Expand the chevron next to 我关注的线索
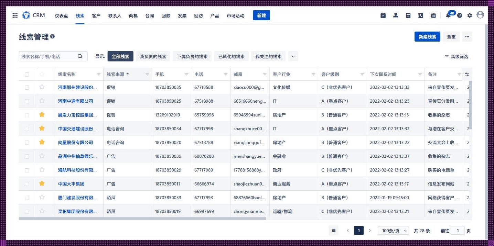 (x=293, y=56)
